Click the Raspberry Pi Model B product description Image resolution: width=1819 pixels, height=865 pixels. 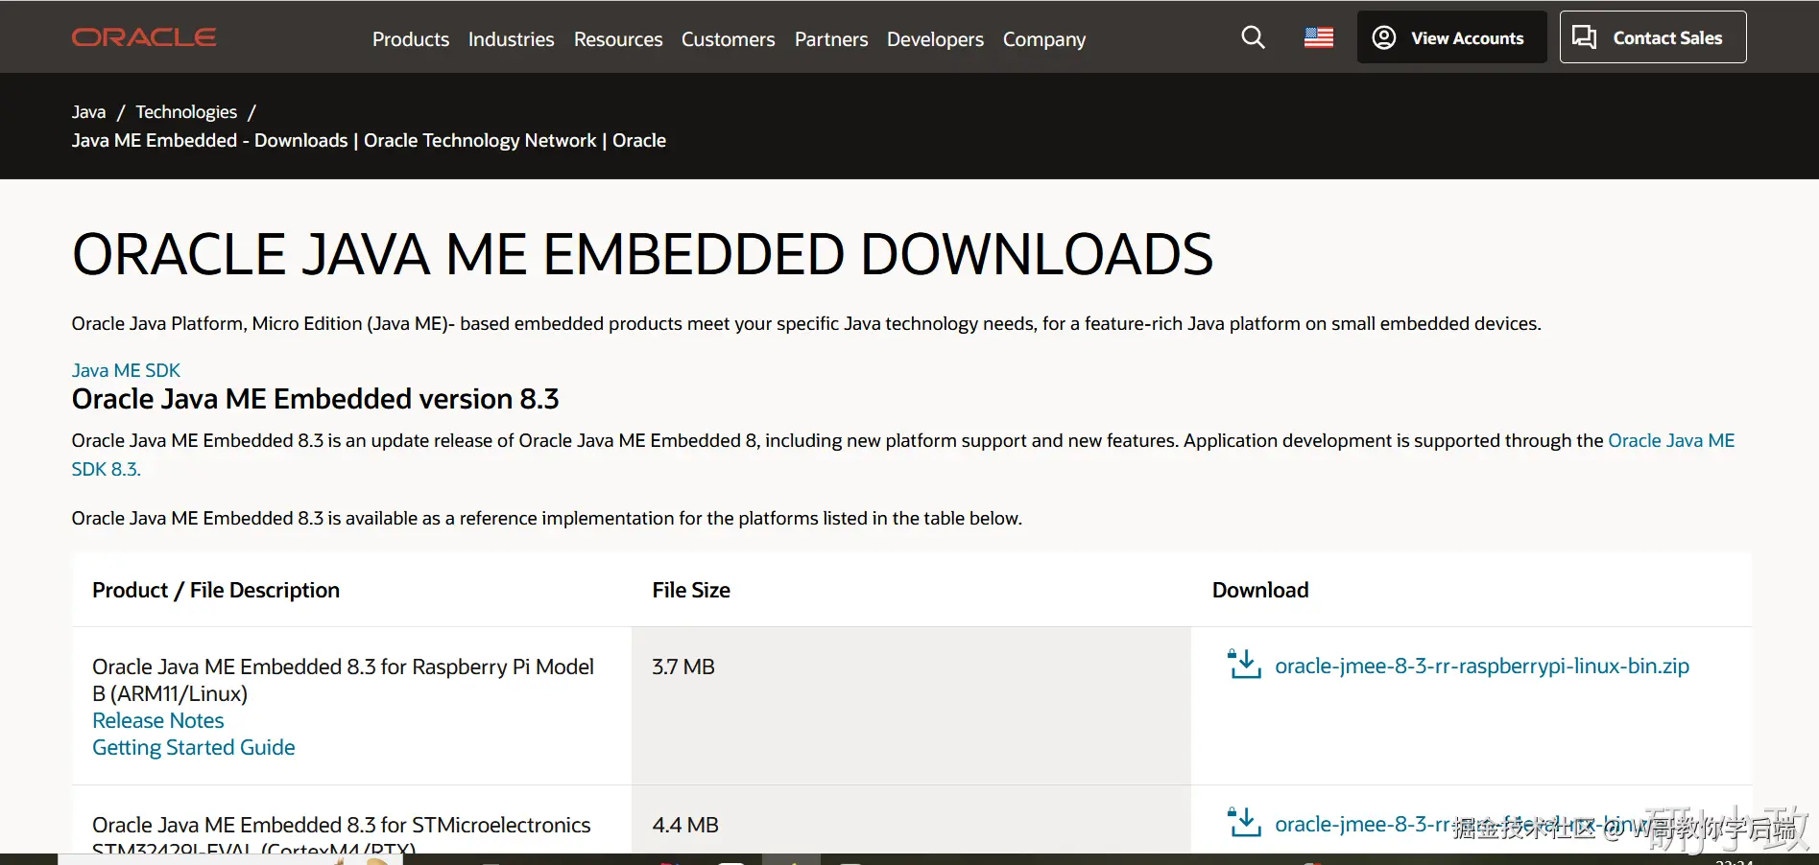click(x=343, y=680)
